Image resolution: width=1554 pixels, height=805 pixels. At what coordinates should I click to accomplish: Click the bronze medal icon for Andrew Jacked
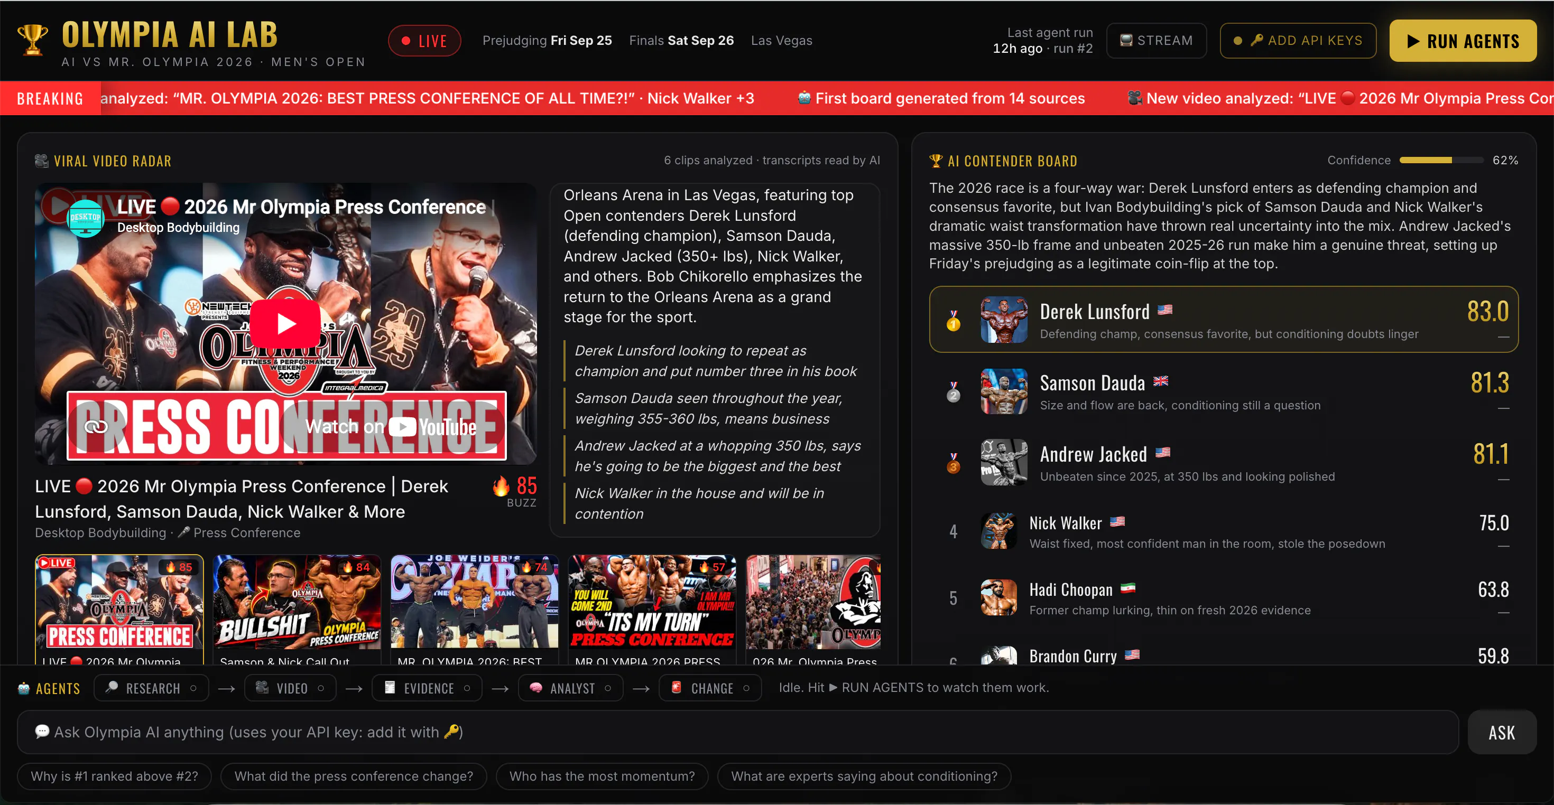(x=953, y=463)
